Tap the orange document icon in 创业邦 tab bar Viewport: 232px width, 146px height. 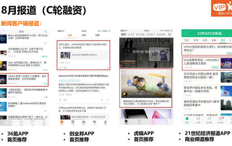[62, 122]
